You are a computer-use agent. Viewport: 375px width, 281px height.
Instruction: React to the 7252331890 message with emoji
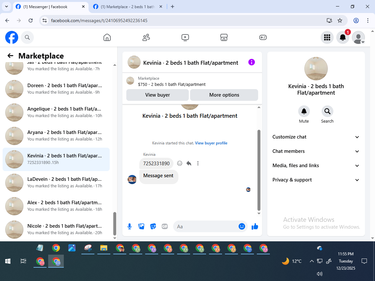[180, 163]
